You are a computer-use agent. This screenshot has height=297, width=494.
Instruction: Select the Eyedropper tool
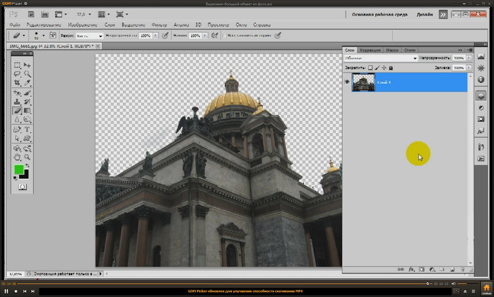coord(27,83)
